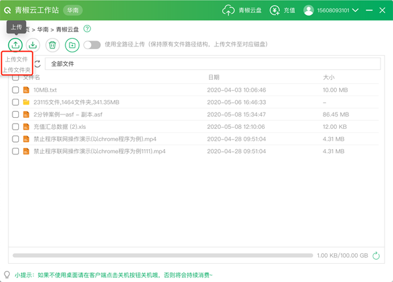
Task: Open help via green question mark icon
Action: [x=87, y=29]
